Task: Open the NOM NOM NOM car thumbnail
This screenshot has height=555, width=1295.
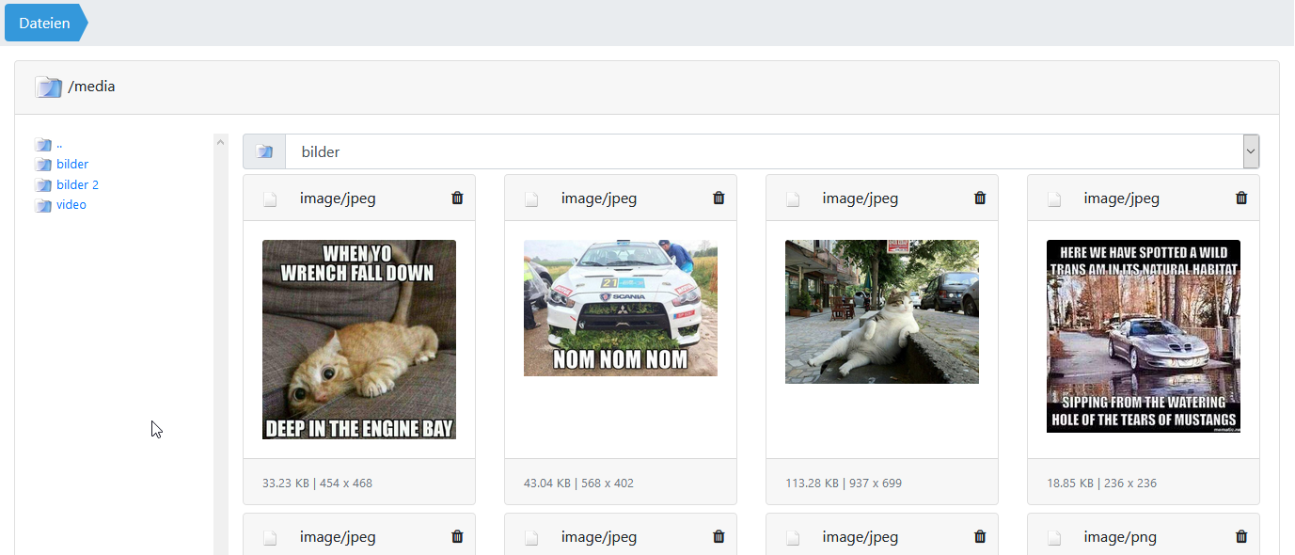Action: click(621, 308)
